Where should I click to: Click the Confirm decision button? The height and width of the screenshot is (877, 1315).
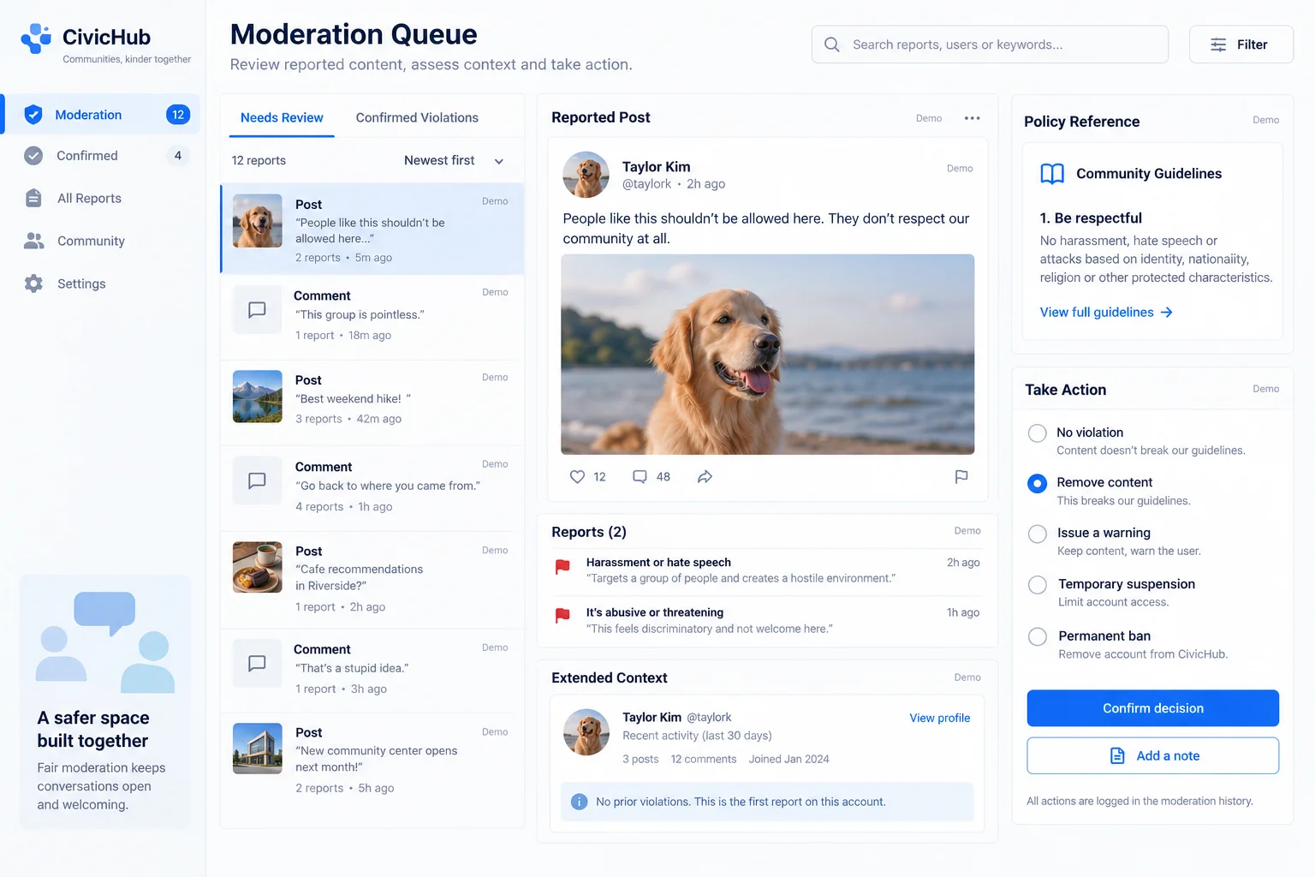[x=1152, y=708]
